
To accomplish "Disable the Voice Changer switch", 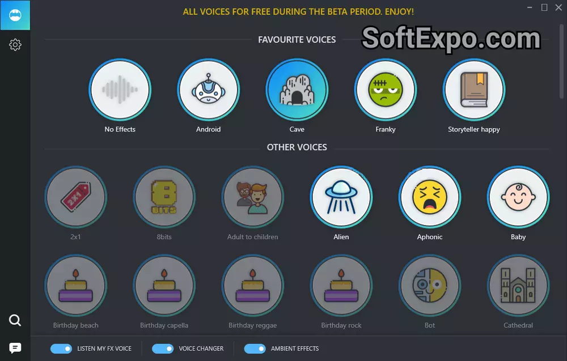I will (x=163, y=349).
